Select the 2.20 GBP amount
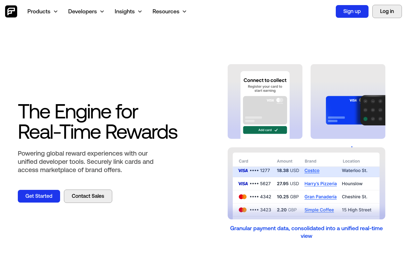407x254 pixels. (287, 210)
